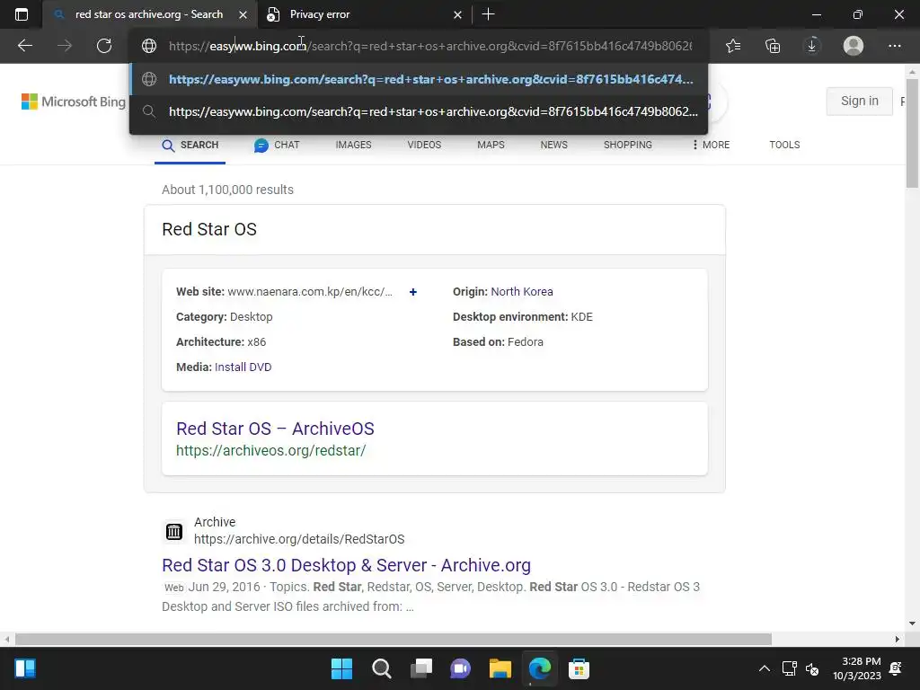Screen dimensions: 920x690
Task: Go back to the previous page
Action: (x=24, y=46)
